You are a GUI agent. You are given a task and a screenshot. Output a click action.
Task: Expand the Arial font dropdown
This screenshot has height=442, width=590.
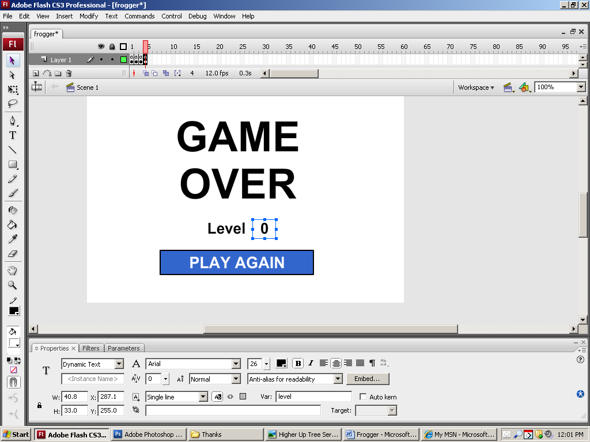point(236,364)
